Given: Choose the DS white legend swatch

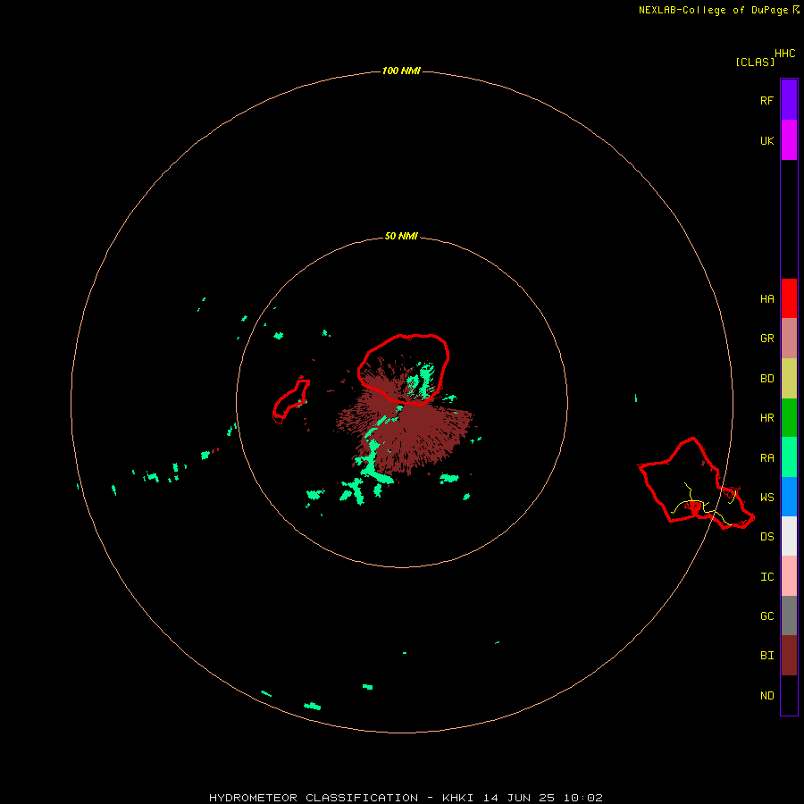Looking at the screenshot, I should (x=789, y=536).
